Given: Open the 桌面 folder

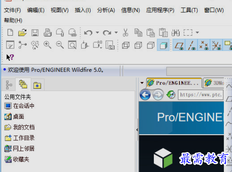Looking at the screenshot, I should point(14,116).
